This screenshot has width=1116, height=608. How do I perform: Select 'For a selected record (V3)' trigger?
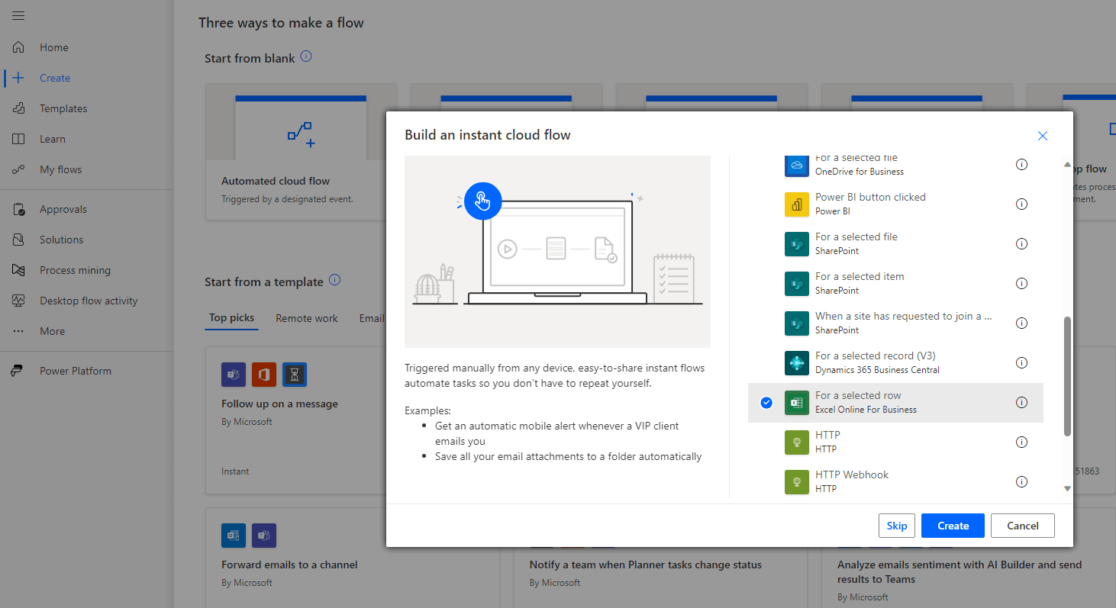coord(895,363)
